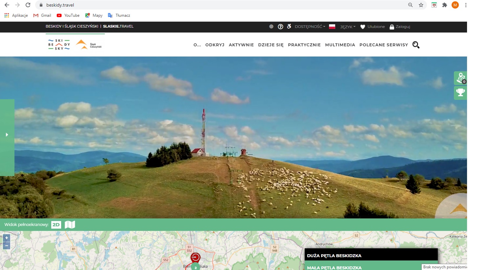Open the AKTYWNIE menu
The width and height of the screenshot is (493, 270).
241,45
